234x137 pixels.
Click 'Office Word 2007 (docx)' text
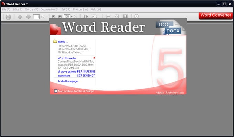tap(72, 46)
